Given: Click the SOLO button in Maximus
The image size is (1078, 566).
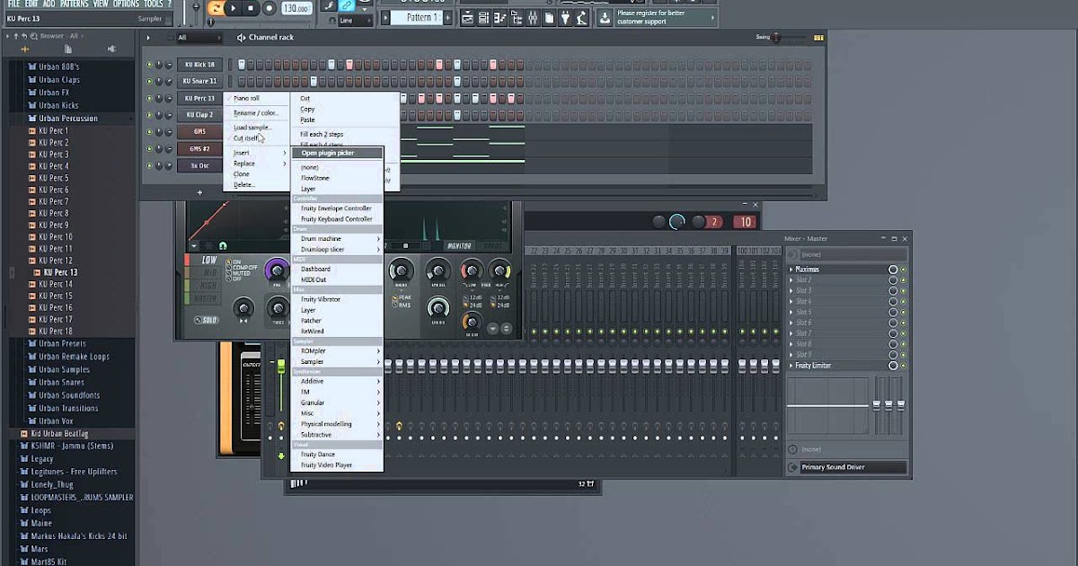Looking at the screenshot, I should (205, 320).
